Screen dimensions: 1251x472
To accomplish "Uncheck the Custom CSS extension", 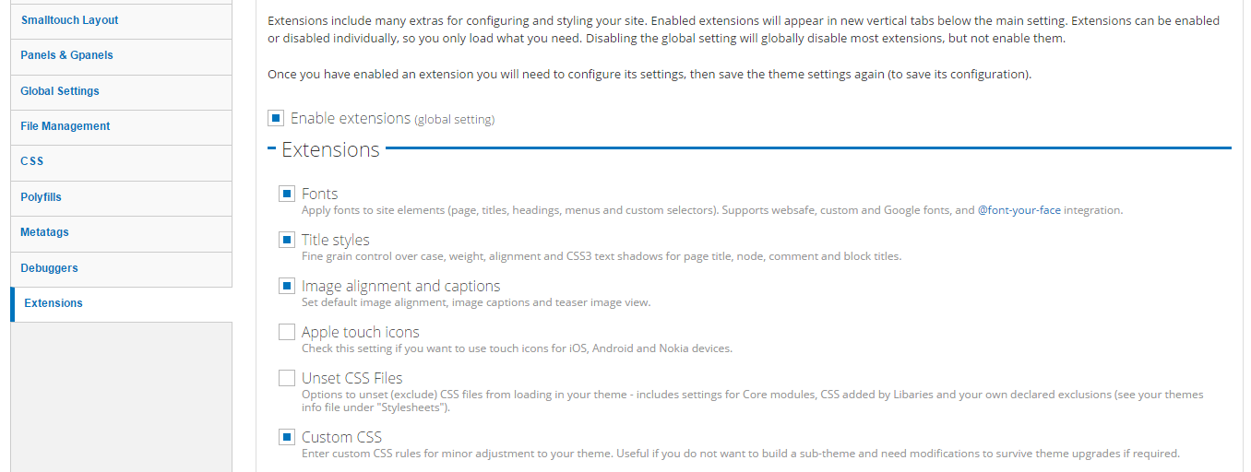I will click(x=287, y=437).
